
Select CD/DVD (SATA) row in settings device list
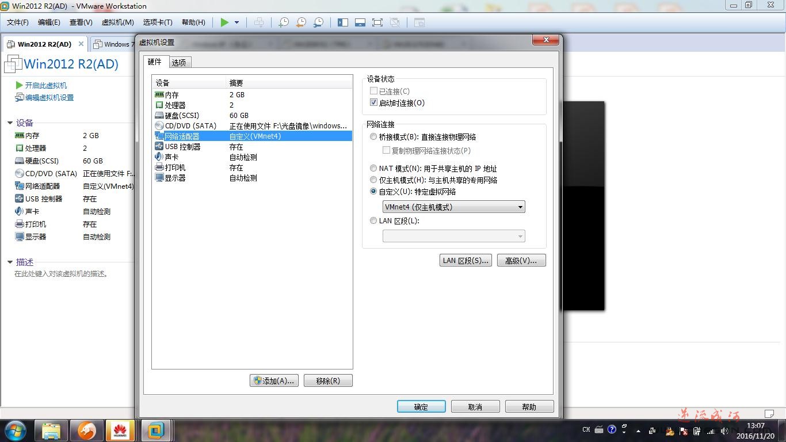[x=252, y=126]
